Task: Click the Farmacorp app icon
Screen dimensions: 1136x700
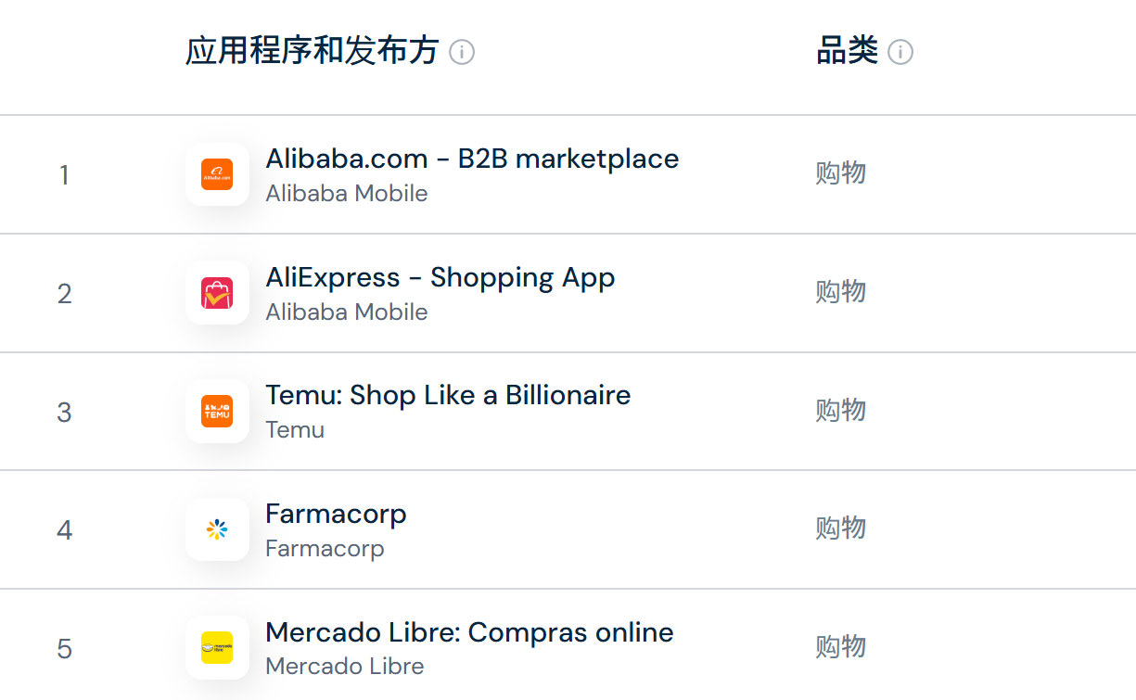Action: click(217, 529)
